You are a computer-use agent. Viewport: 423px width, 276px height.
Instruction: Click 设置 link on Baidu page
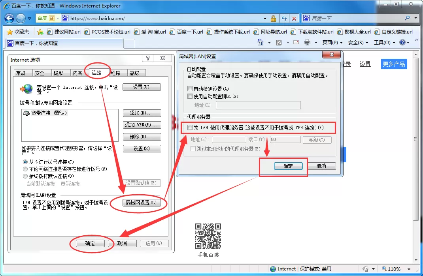[x=365, y=64]
